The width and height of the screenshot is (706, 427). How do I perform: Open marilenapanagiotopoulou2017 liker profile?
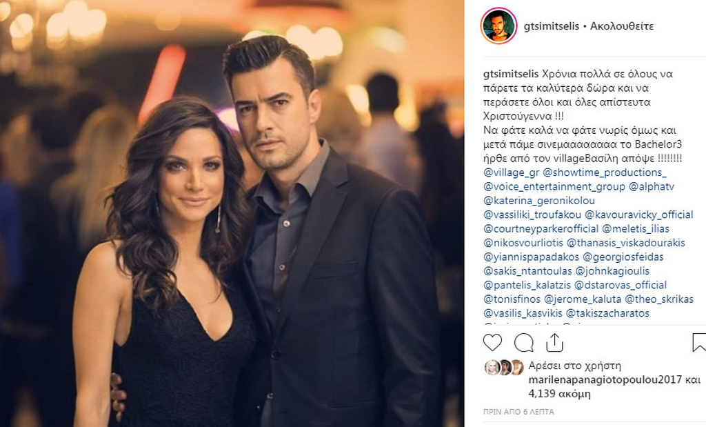[605, 379]
